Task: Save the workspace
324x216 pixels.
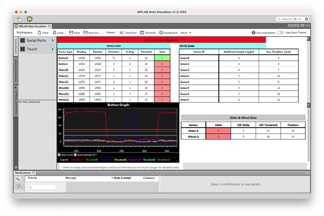Action: (x=74, y=33)
